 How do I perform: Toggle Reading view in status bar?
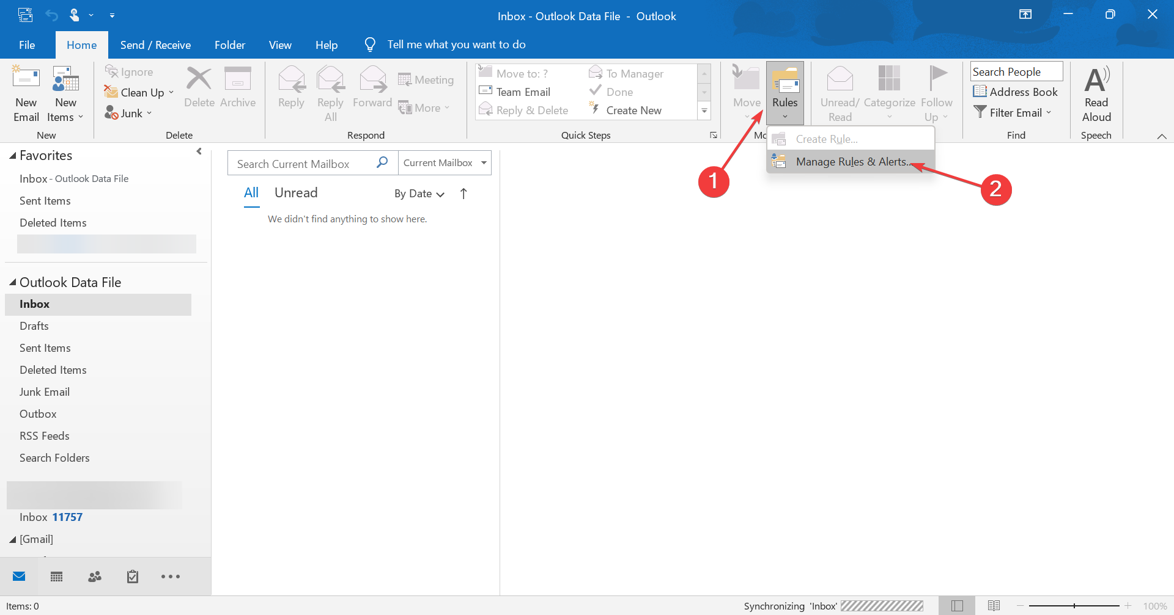click(x=994, y=605)
